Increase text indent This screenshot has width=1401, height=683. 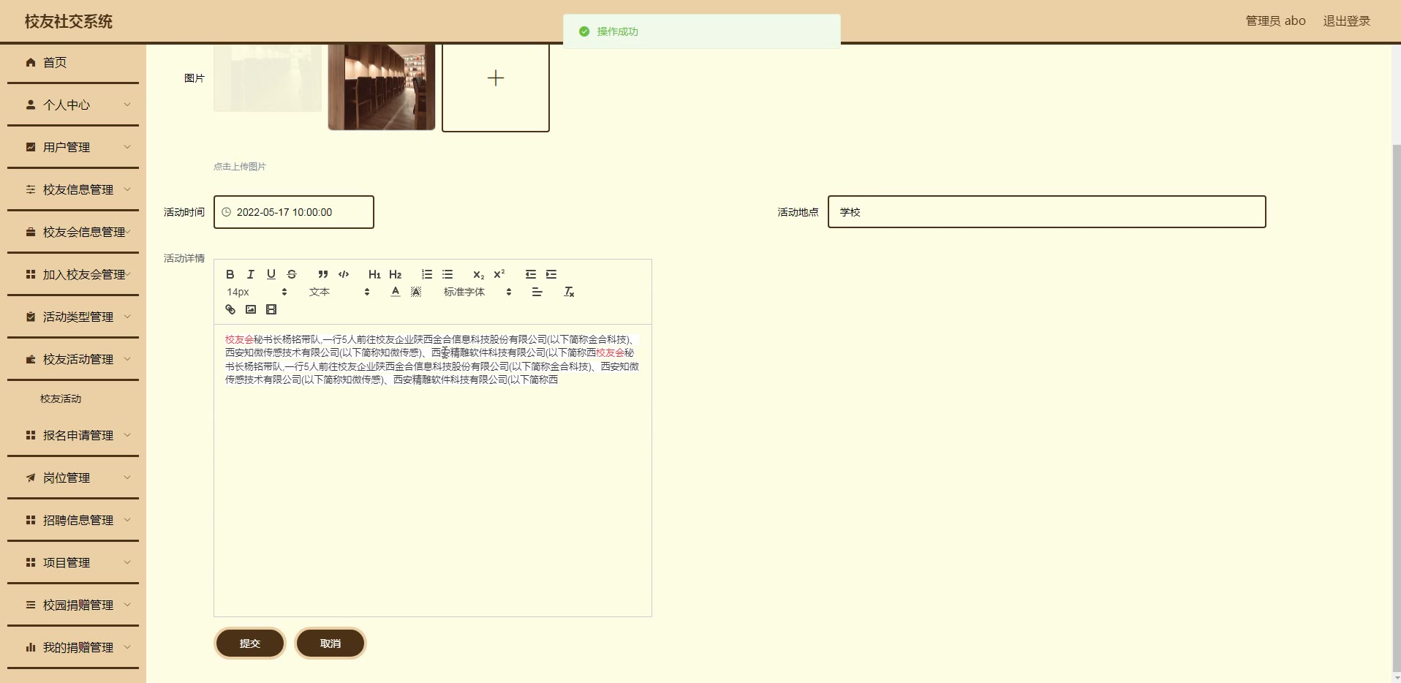click(551, 274)
